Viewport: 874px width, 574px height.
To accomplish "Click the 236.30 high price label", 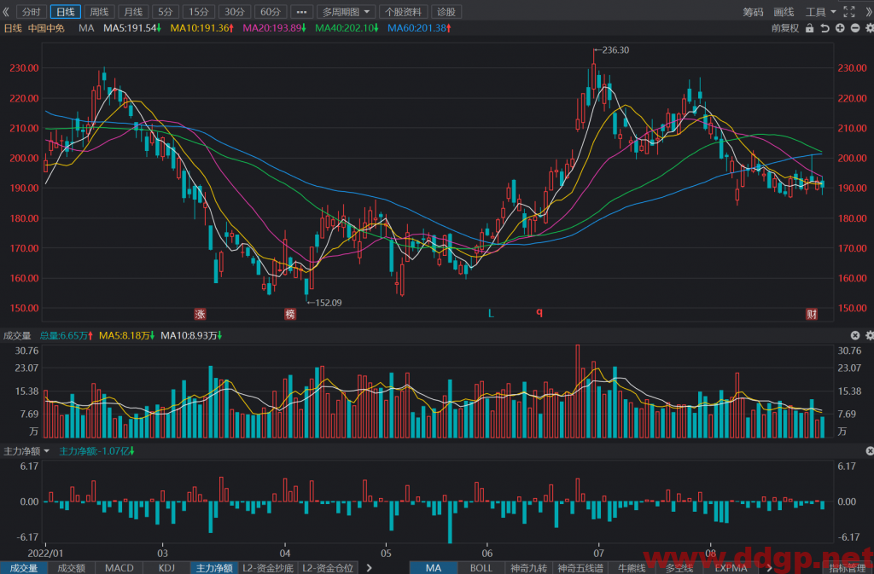I will tap(615, 50).
